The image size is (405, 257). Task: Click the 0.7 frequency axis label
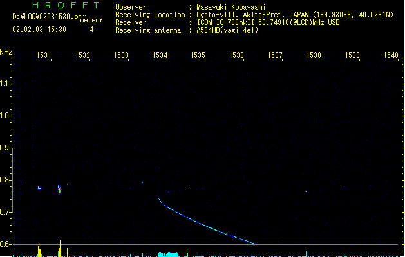[5, 212]
